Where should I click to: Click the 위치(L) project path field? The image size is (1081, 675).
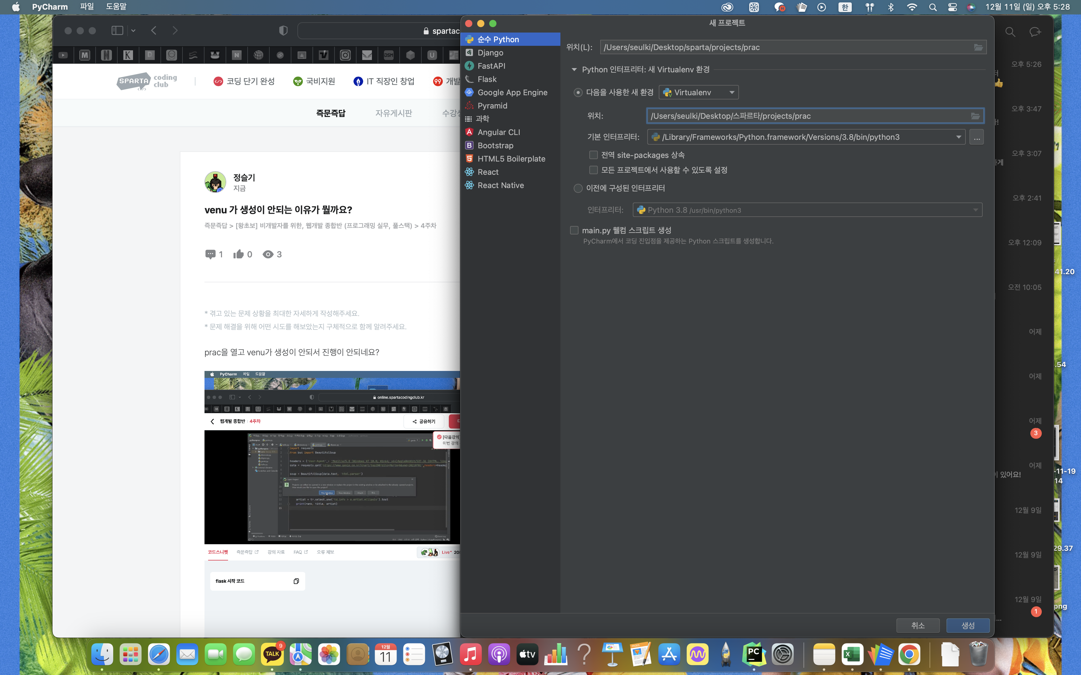pyautogui.click(x=793, y=47)
